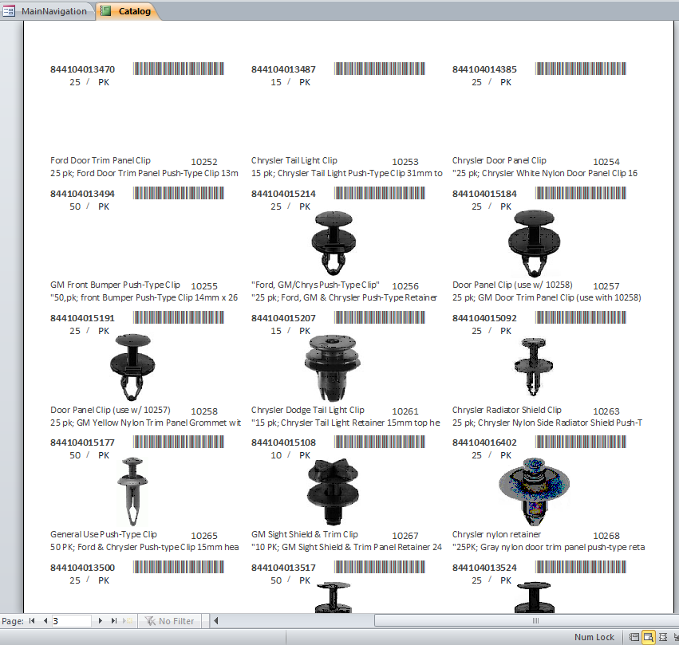The width and height of the screenshot is (679, 645).
Task: Click the description starting '50 PK; Ford & Chrysler'
Action: pyautogui.click(x=144, y=547)
